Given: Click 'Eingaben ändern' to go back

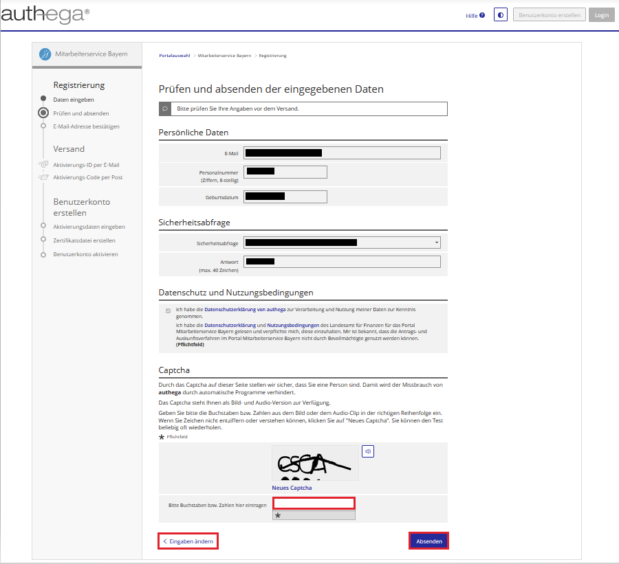Looking at the screenshot, I should (188, 541).
